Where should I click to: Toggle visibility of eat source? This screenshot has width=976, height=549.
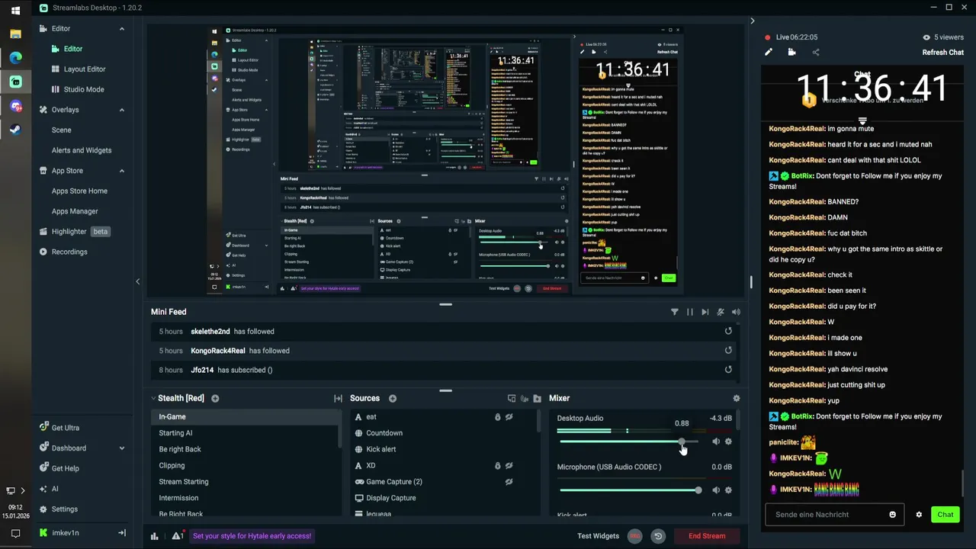click(x=509, y=417)
